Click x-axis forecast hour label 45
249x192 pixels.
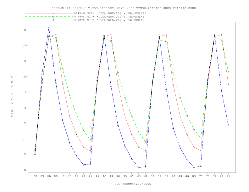click(139, 176)
